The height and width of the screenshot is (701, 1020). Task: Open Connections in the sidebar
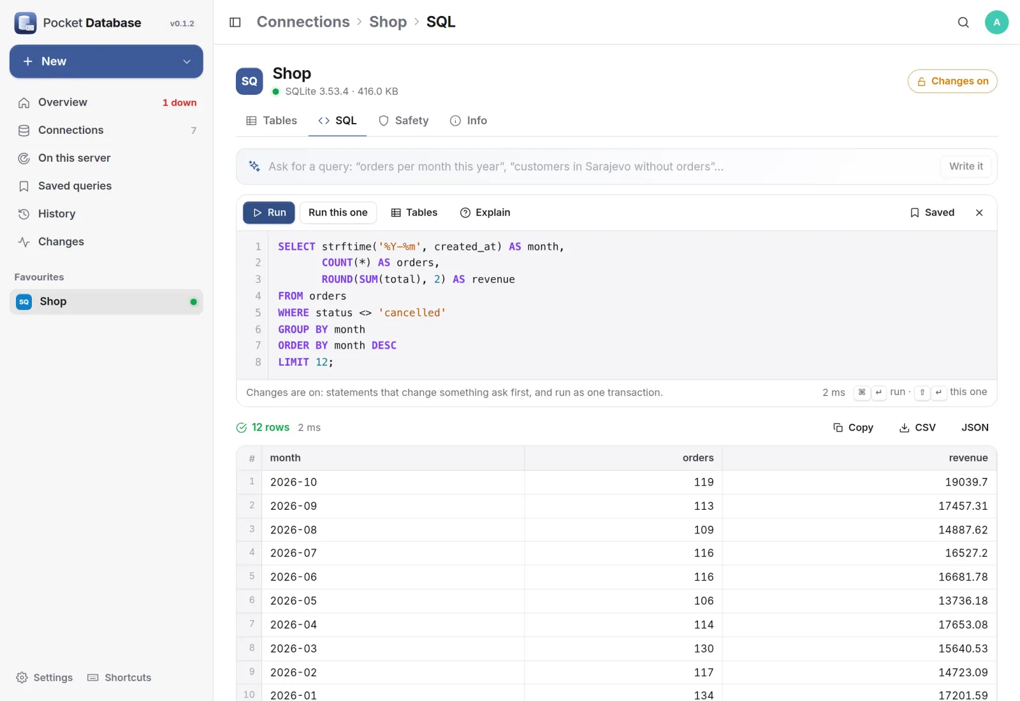coord(106,130)
